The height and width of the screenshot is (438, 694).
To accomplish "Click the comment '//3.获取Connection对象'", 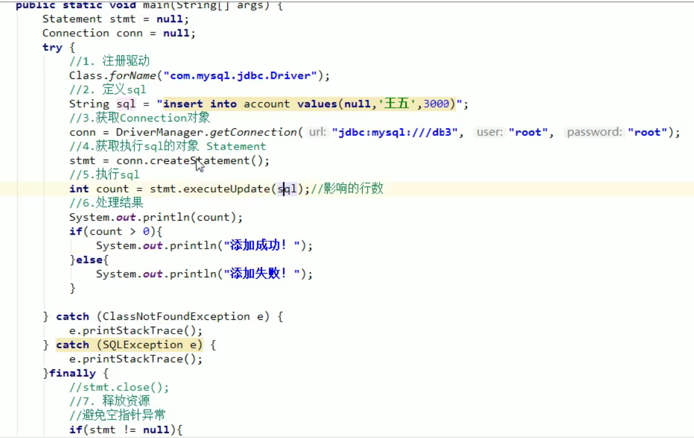I will click(139, 118).
